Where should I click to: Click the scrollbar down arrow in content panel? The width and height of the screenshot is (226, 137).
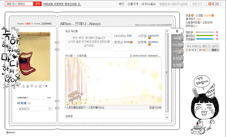click(x=167, y=118)
